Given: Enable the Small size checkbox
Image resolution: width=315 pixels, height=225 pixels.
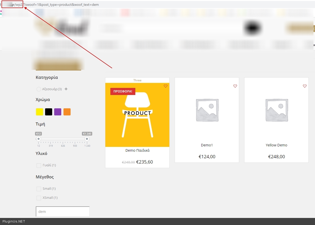Looking at the screenshot, I should 39,189.
